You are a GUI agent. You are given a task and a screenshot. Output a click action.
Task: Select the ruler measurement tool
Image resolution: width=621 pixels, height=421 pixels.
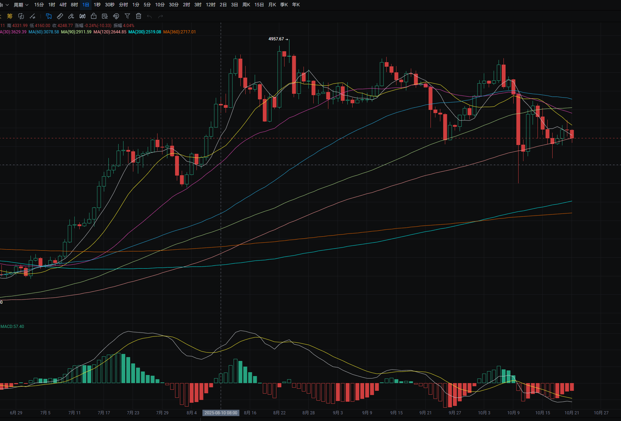click(60, 16)
